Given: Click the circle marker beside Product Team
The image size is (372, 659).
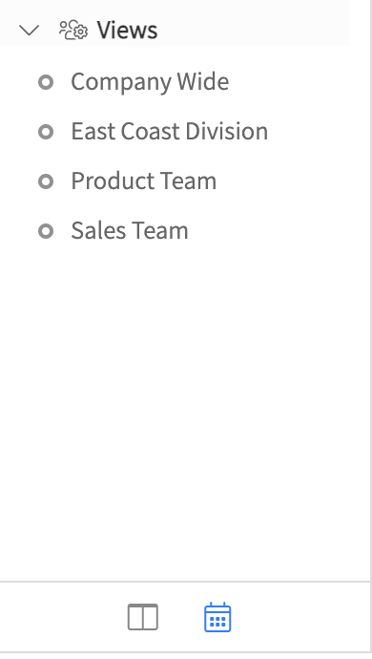Looking at the screenshot, I should (46, 181).
